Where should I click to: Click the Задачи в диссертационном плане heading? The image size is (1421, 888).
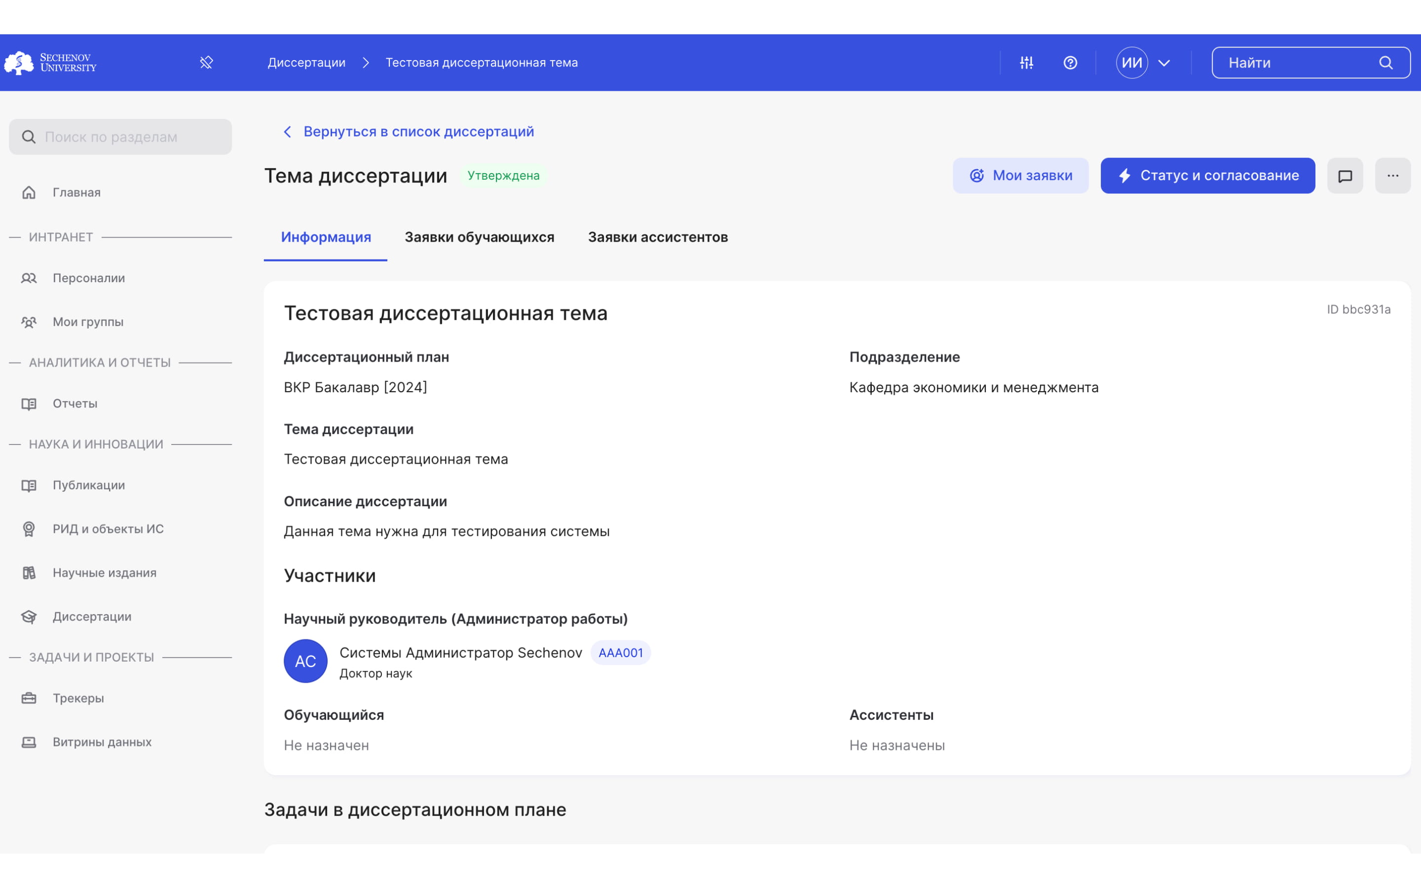pos(415,810)
